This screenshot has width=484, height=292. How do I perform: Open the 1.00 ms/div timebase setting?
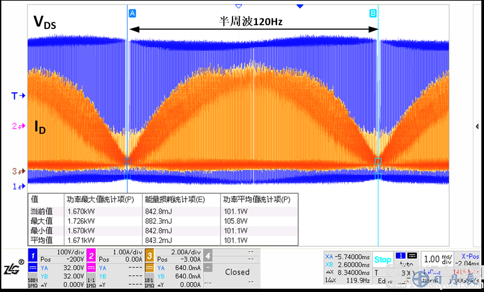point(439,260)
